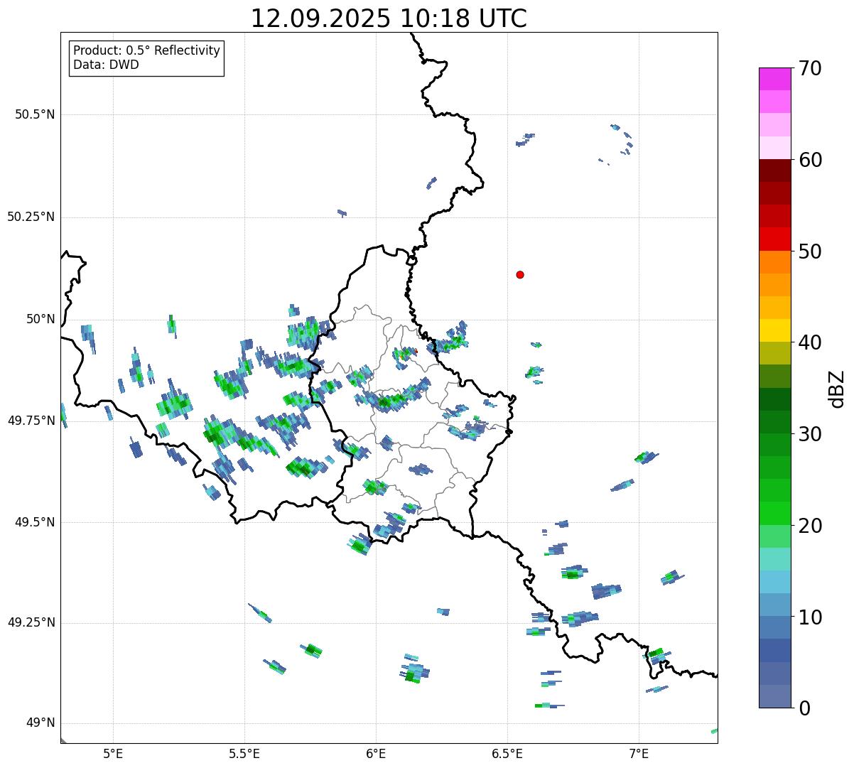Click the 'Data: DWD' text
The width and height of the screenshot is (854, 768).
point(106,65)
